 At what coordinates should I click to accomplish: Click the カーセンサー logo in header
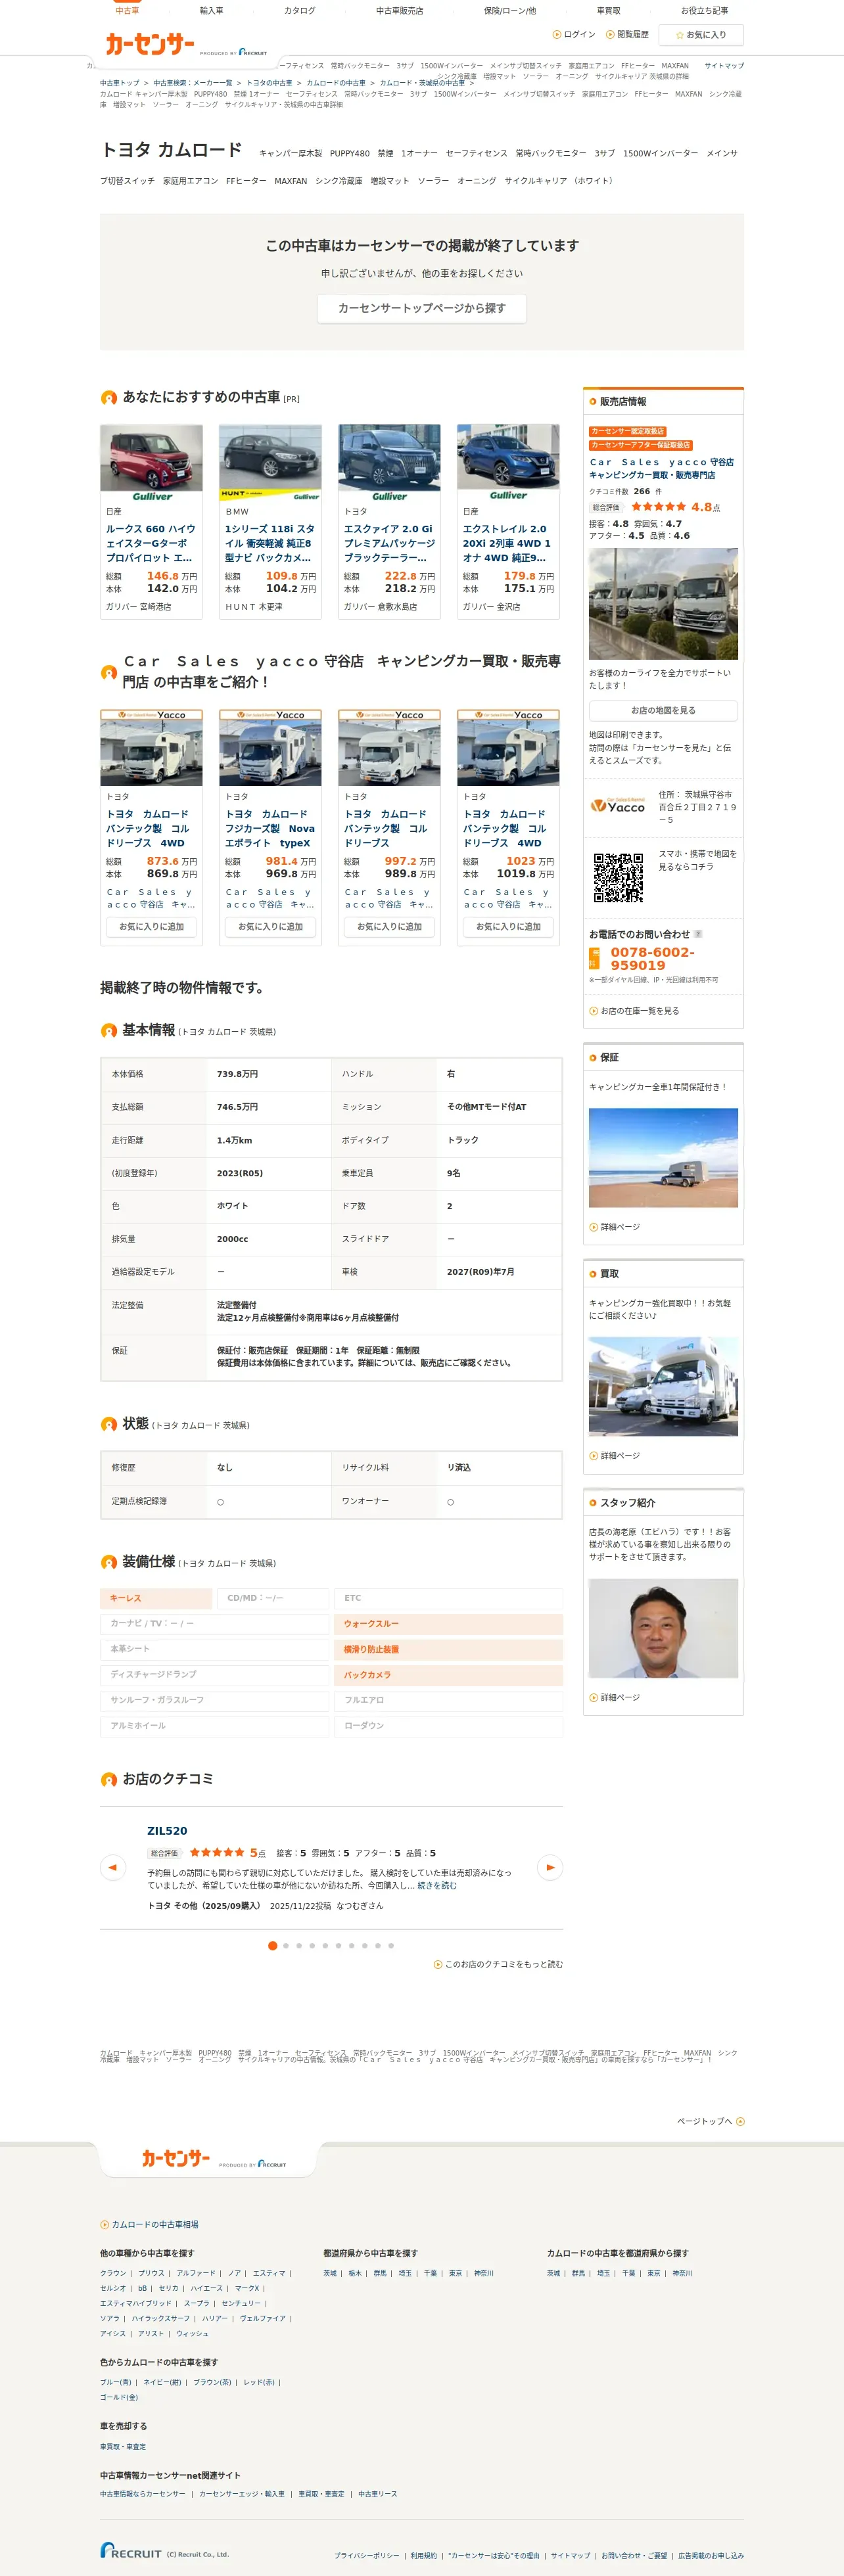click(x=150, y=44)
